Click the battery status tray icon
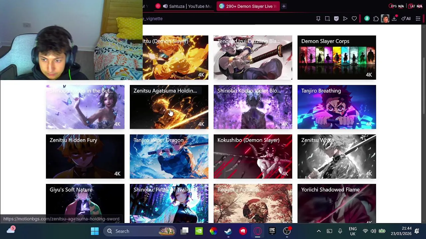This screenshot has height=239, width=426. click(382, 231)
